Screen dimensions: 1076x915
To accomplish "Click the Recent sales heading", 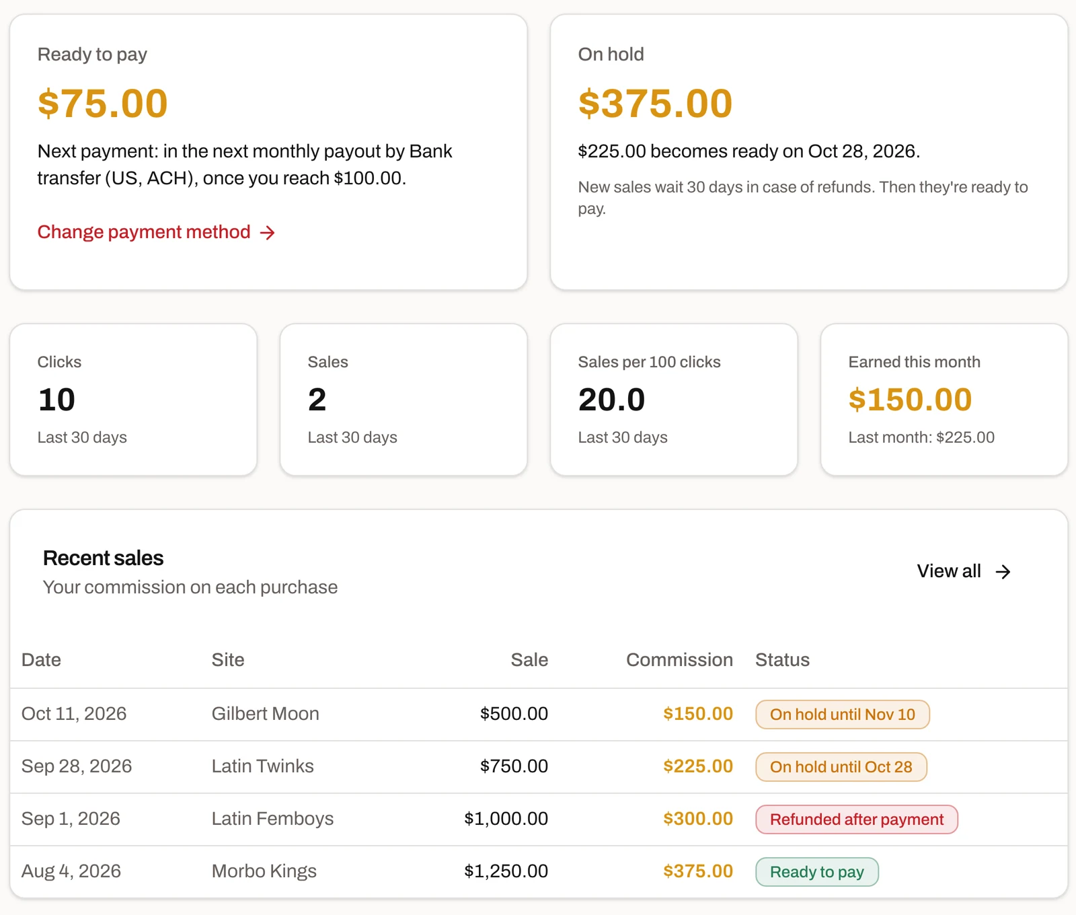I will 104,558.
